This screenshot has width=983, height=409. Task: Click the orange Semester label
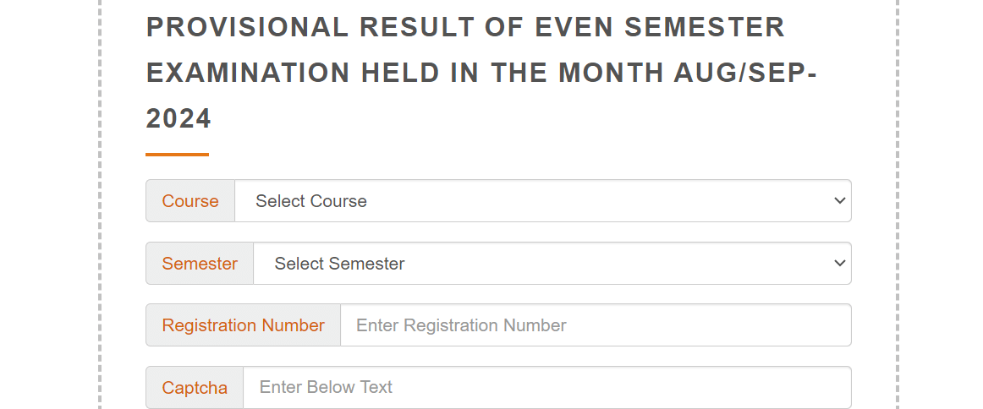pyautogui.click(x=200, y=264)
